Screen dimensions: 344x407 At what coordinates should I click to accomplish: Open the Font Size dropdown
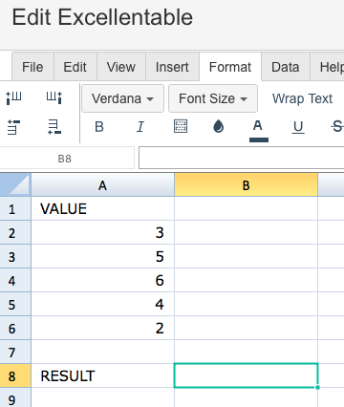click(213, 98)
